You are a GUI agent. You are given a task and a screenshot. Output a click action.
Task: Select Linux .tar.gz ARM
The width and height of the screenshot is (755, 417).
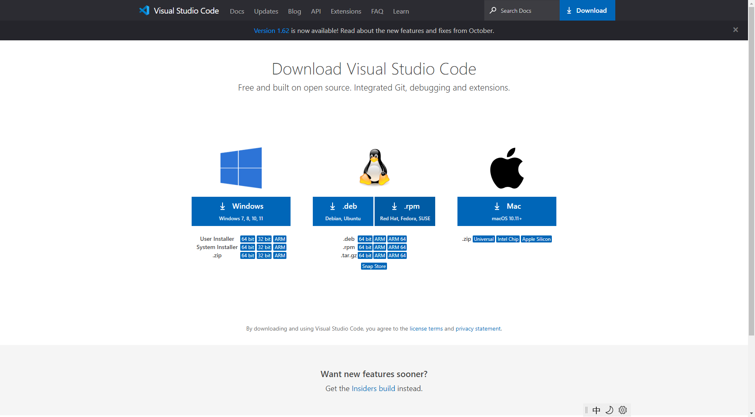[x=380, y=256]
